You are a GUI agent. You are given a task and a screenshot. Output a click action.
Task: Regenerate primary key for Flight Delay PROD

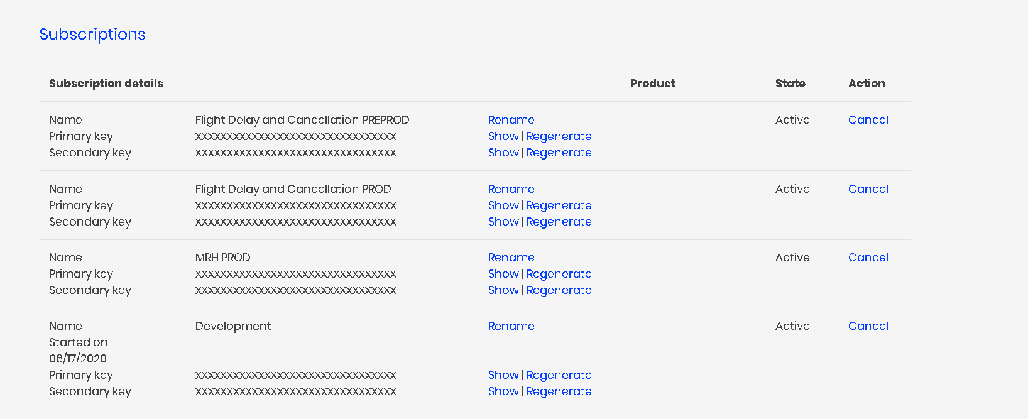[x=559, y=205]
